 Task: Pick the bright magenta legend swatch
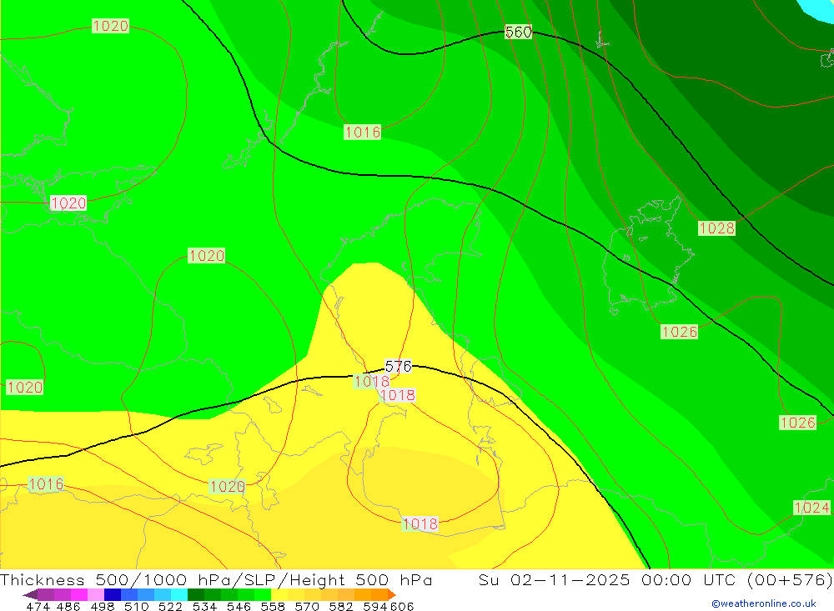(79, 594)
